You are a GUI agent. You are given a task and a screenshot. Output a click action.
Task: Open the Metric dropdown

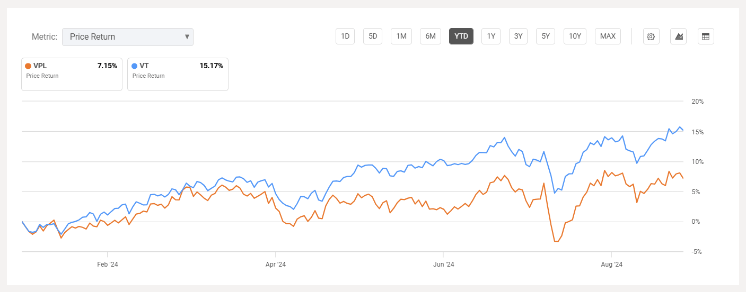pos(128,37)
